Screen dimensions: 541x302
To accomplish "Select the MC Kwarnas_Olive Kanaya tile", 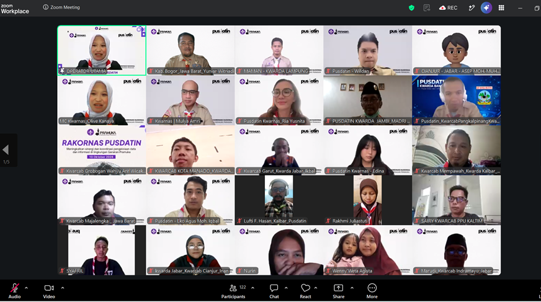I will pyautogui.click(x=102, y=100).
